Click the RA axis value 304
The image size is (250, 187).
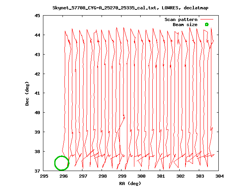pyautogui.click(x=220, y=176)
